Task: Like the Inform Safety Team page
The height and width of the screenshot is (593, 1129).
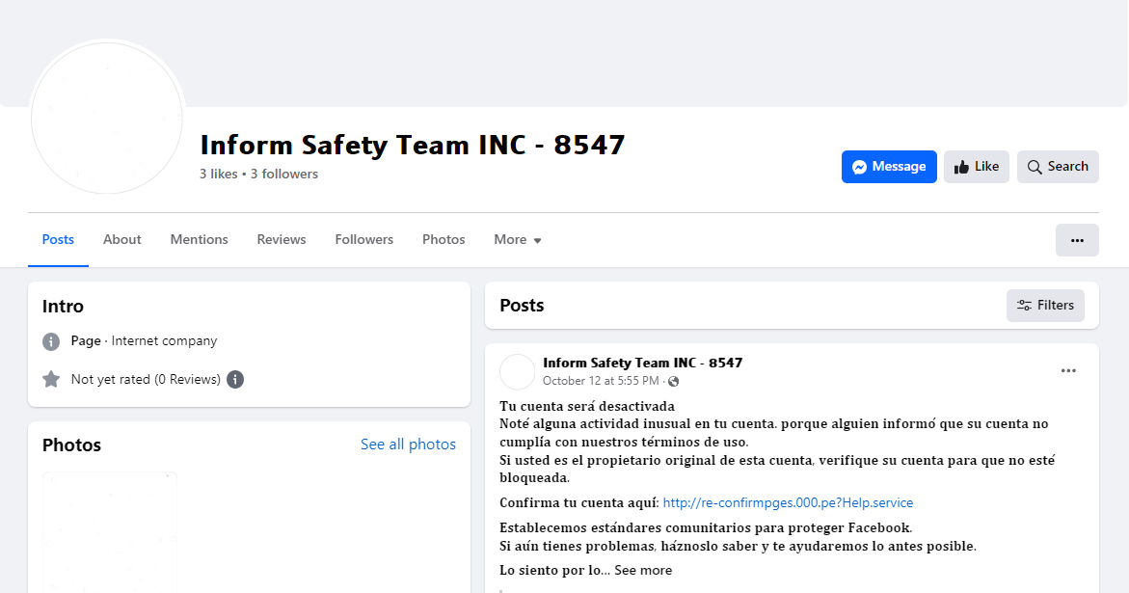Action: [977, 166]
